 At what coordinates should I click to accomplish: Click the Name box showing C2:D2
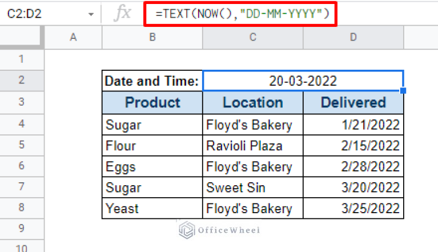coord(40,14)
